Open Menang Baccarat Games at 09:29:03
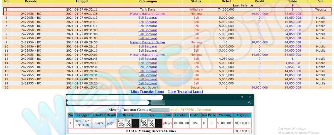334x135 pixels. 148,55
